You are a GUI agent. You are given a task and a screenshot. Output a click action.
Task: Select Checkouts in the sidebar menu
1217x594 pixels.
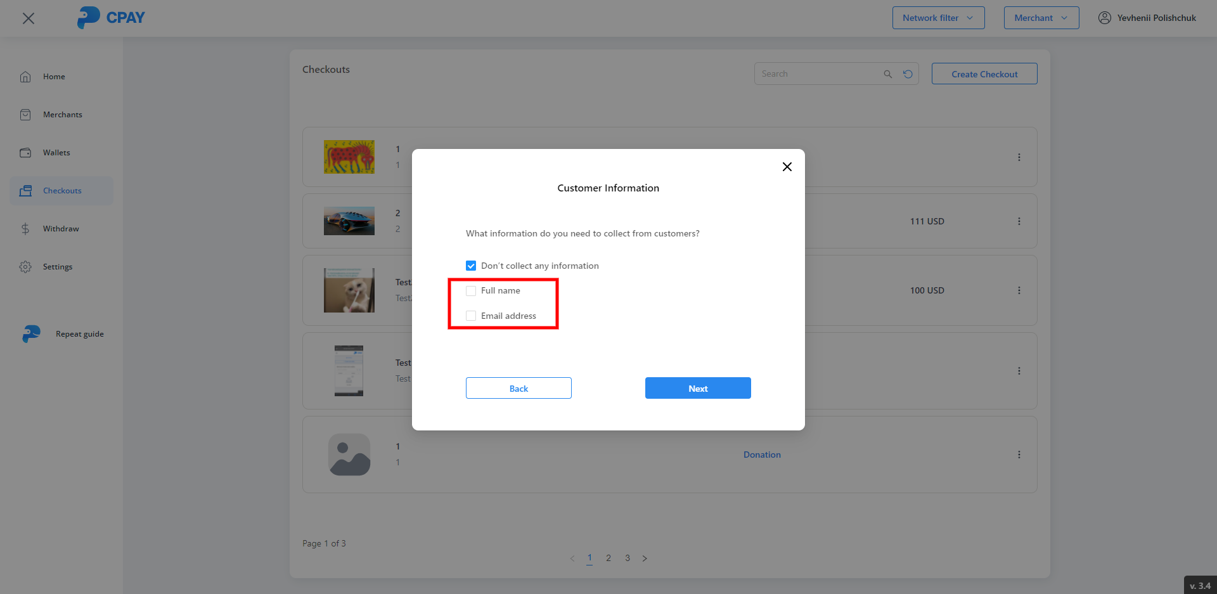pyautogui.click(x=61, y=191)
